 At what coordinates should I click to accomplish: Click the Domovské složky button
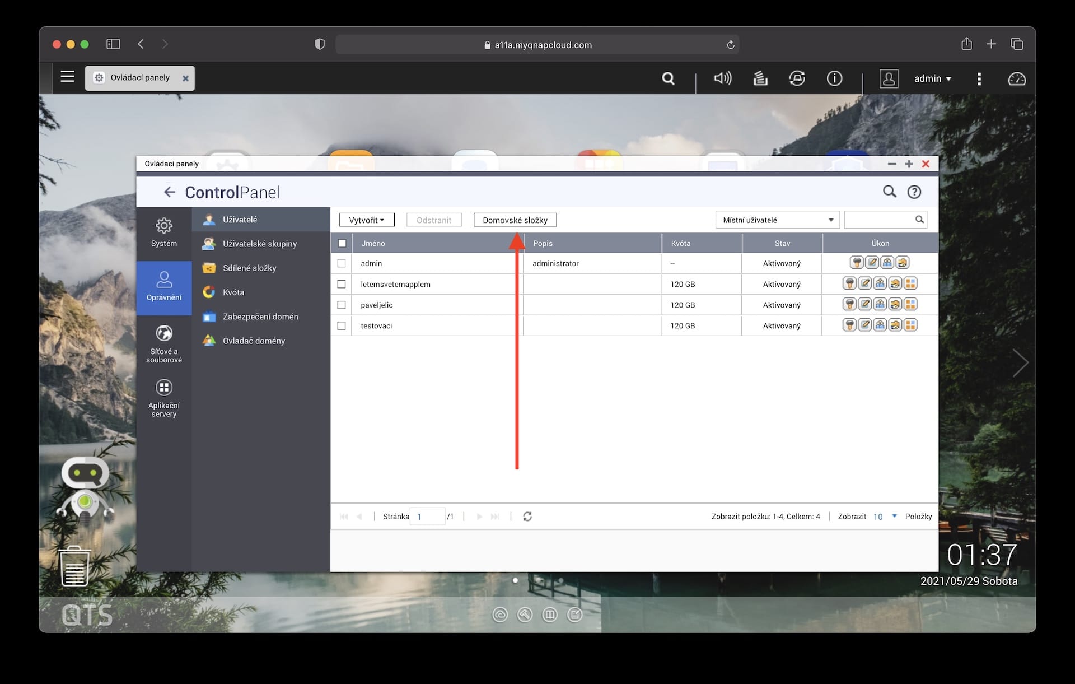pos(515,220)
